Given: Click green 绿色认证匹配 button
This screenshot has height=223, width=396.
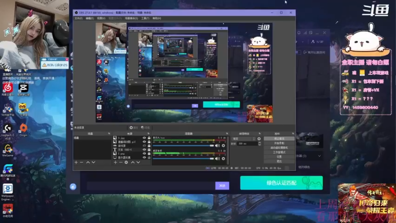Looking at the screenshot, I should pyautogui.click(x=281, y=183).
